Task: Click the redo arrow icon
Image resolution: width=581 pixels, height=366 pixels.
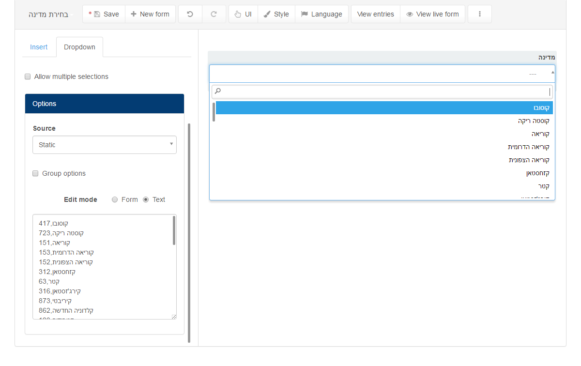Action: pyautogui.click(x=214, y=14)
